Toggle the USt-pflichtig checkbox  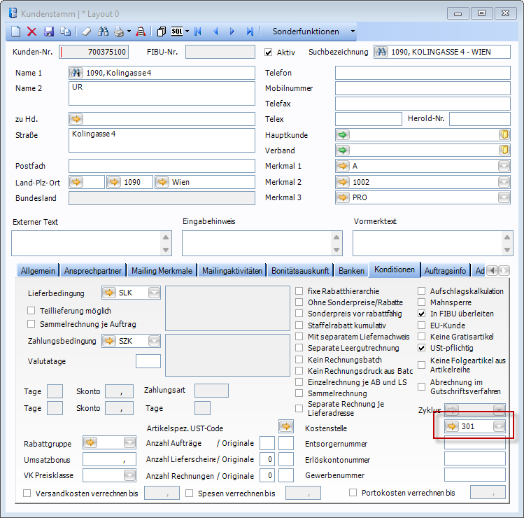click(422, 348)
